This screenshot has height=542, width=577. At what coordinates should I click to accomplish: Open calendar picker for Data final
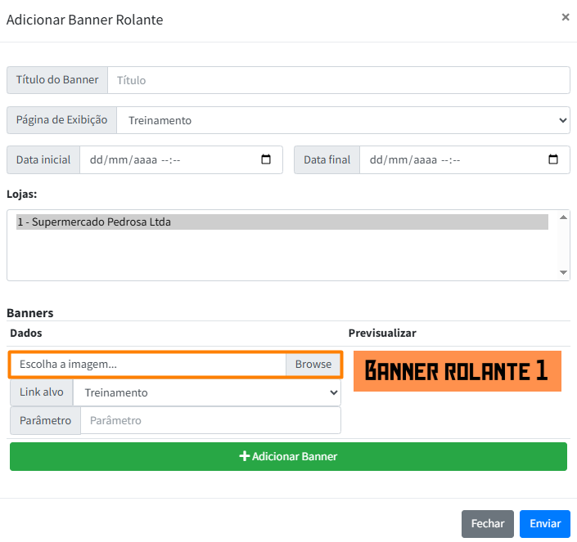tap(553, 160)
